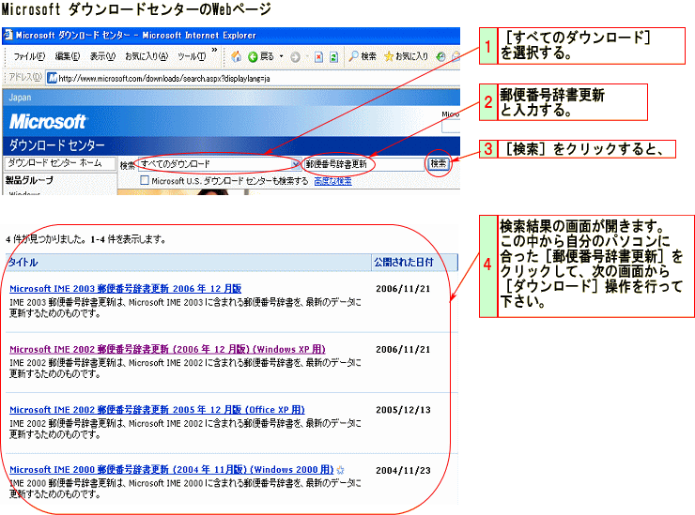Viewport: 695px width, 515px height.
Task: Open the ツール(T) menu
Action: click(192, 56)
